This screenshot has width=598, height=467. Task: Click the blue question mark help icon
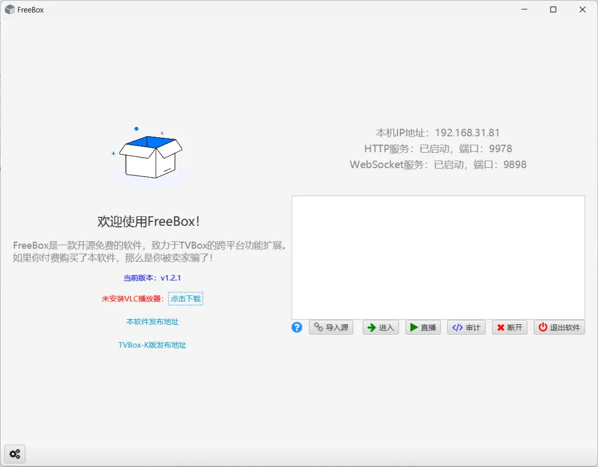point(297,328)
